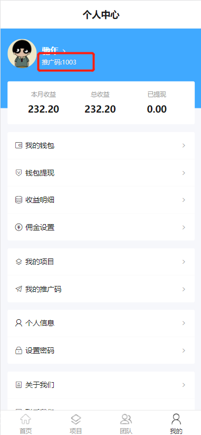Expand the chevron on the 我的钱包 row
201x435 pixels.
tap(184, 145)
